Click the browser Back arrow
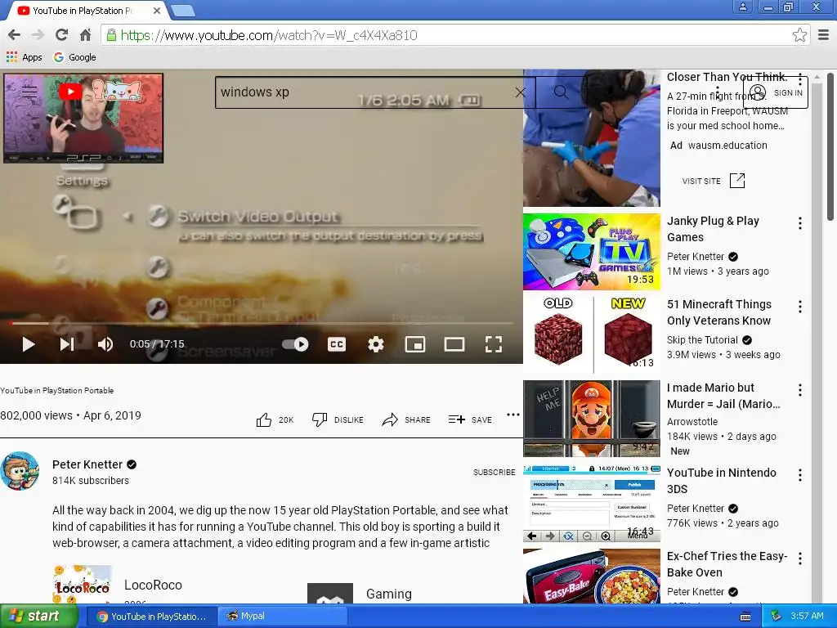The image size is (837, 628). pos(14,35)
